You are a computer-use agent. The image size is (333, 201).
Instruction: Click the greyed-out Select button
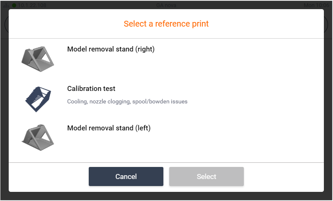click(x=207, y=176)
